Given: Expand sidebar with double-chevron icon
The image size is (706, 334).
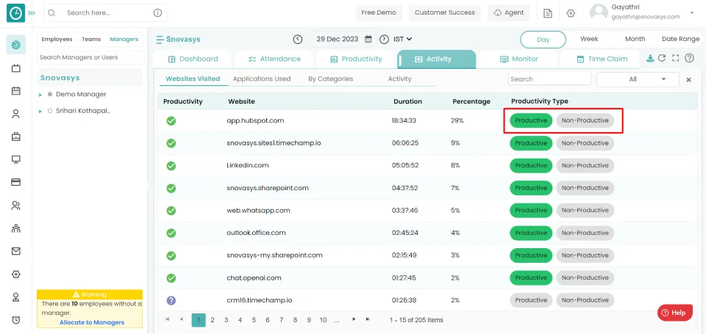Looking at the screenshot, I should (32, 13).
